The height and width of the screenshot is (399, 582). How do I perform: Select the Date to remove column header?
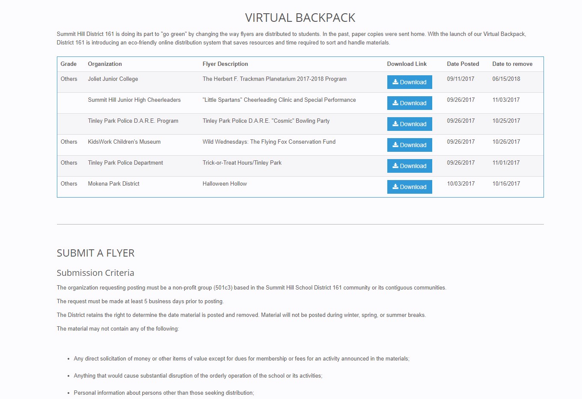[512, 64]
